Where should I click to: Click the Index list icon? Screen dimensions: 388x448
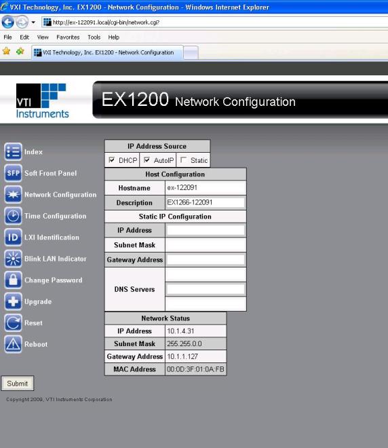coord(13,152)
